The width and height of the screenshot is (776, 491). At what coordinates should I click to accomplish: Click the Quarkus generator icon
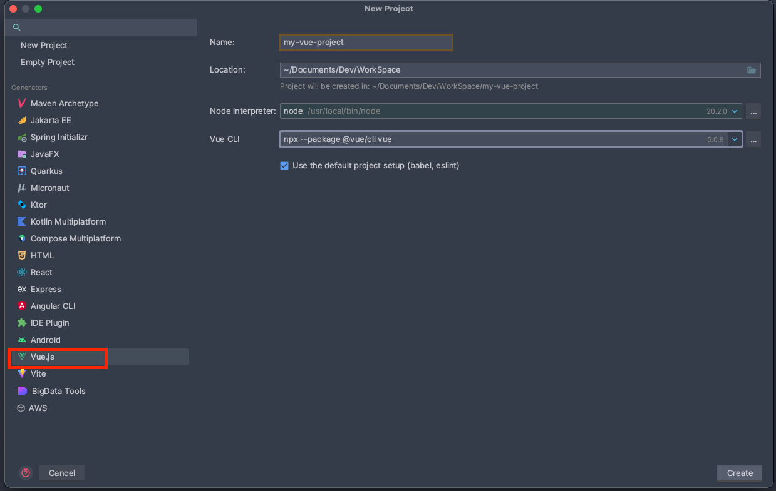(x=22, y=171)
